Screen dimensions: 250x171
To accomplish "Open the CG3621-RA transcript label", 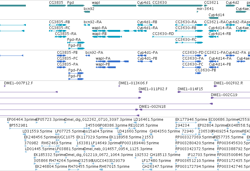I will (215, 22).
